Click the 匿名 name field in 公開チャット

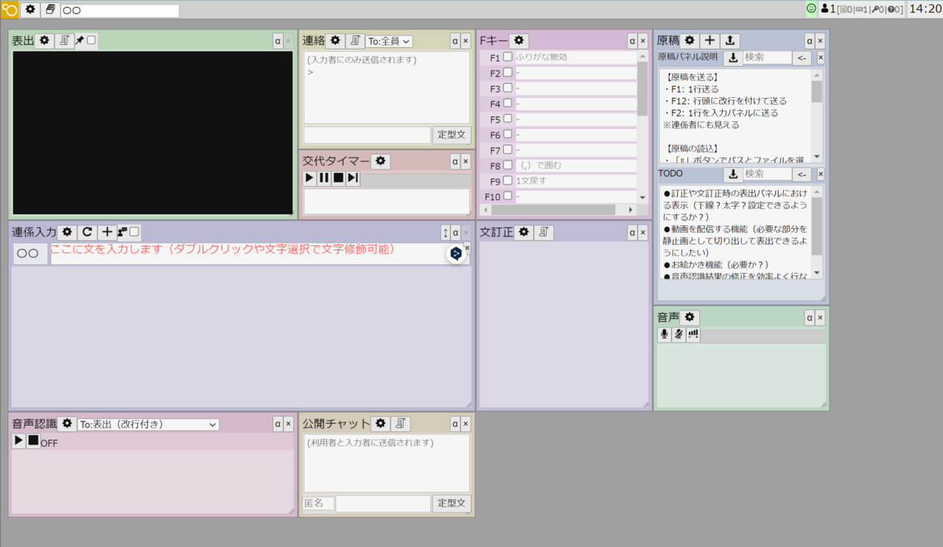pyautogui.click(x=319, y=503)
